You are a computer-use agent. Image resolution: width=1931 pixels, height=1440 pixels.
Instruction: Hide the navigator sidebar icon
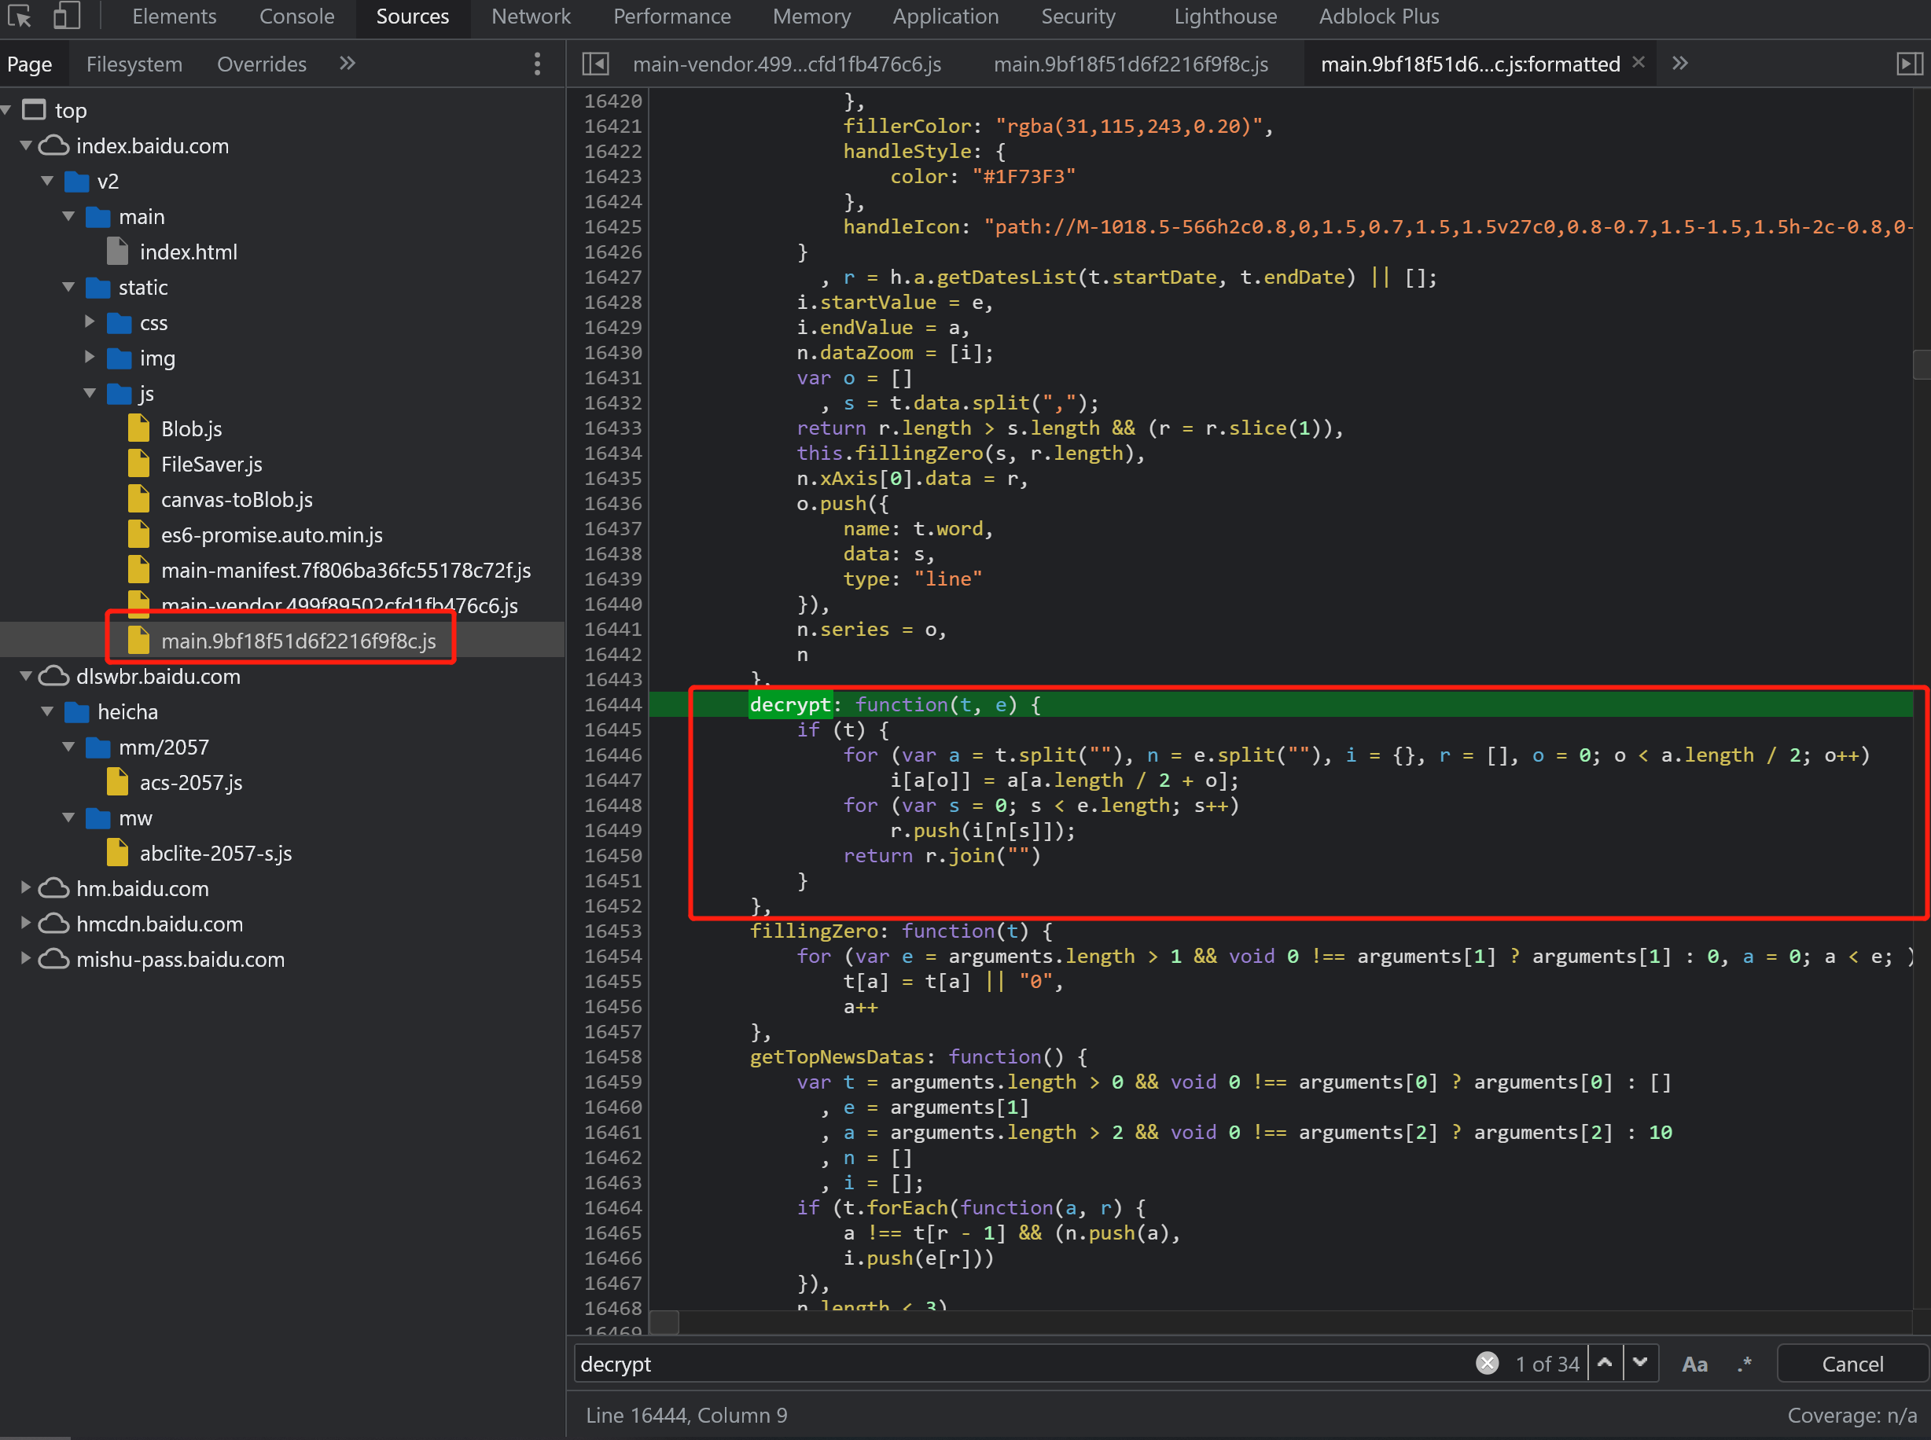click(x=595, y=64)
